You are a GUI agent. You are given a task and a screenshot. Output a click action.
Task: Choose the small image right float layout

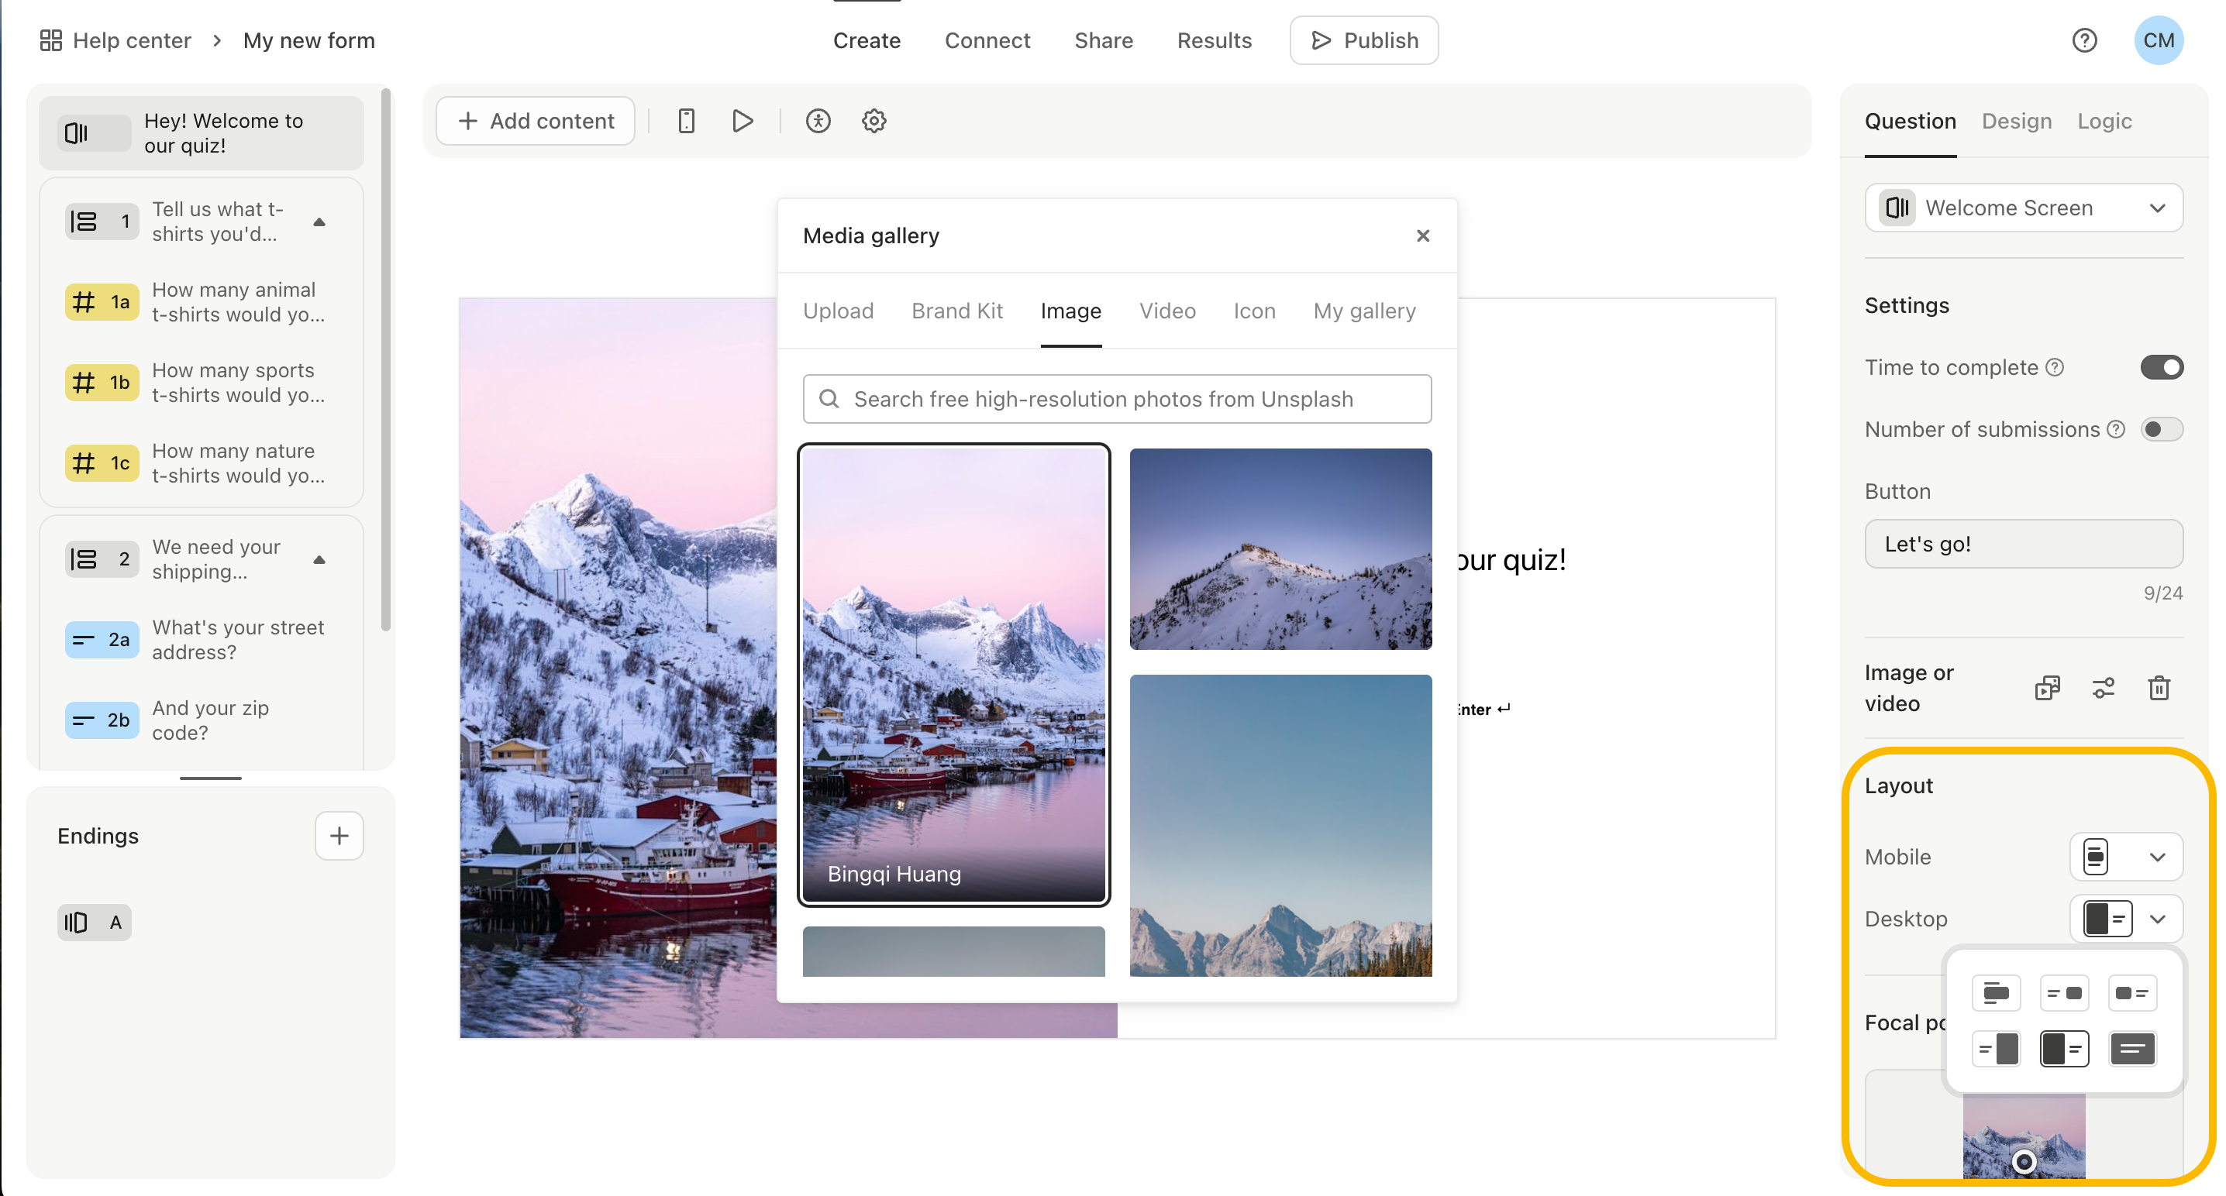coord(2065,993)
